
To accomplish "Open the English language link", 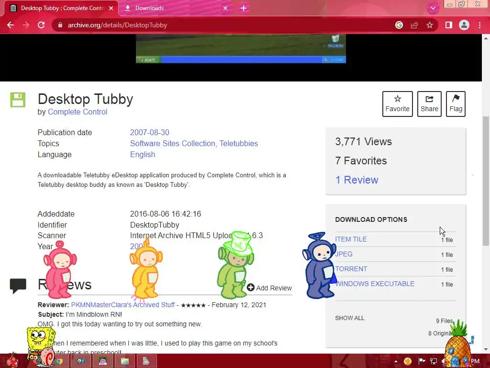I will pos(143,155).
